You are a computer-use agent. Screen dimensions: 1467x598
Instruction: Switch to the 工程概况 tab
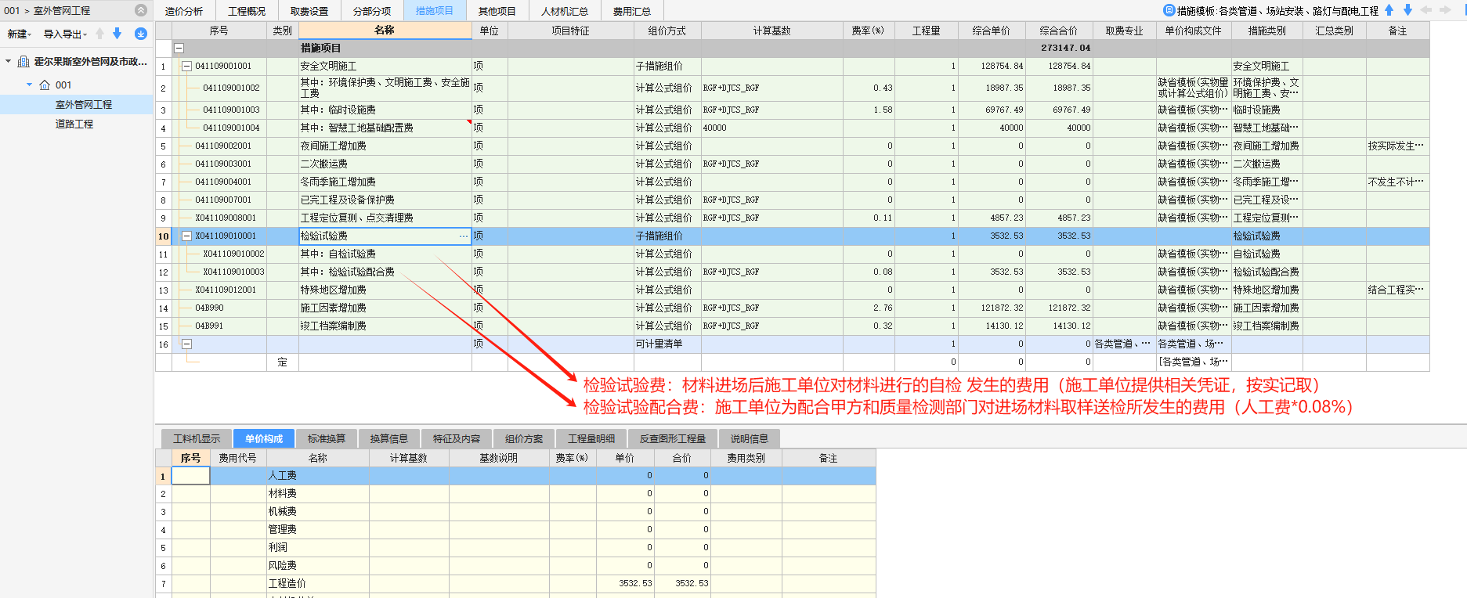click(x=247, y=11)
